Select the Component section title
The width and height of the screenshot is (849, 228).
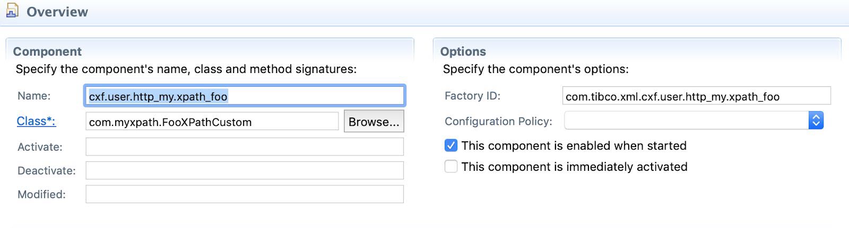coord(47,51)
